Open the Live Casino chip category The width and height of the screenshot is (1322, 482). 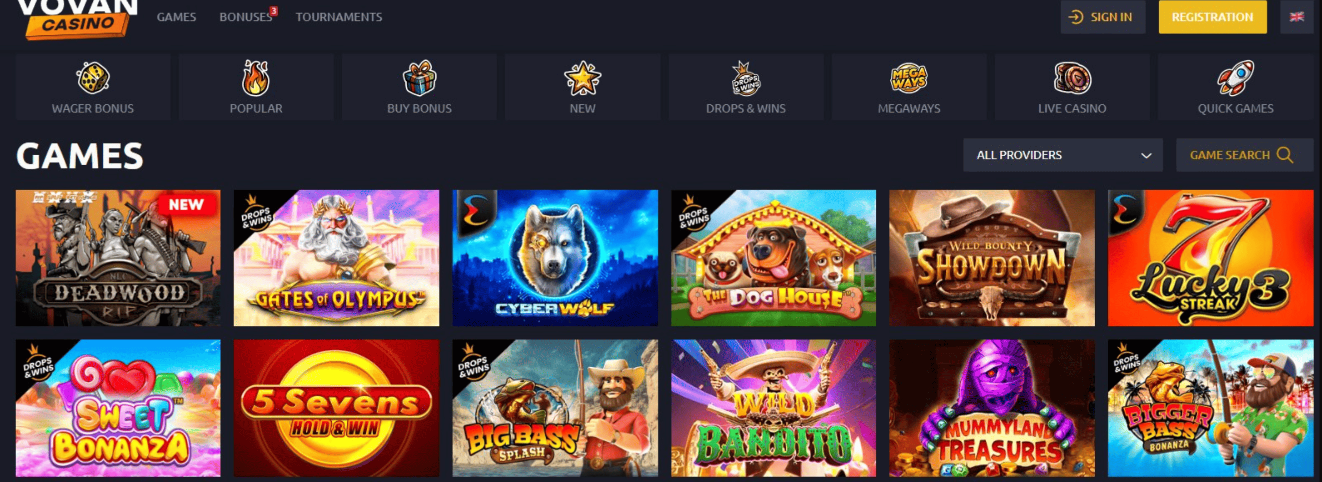1072,87
